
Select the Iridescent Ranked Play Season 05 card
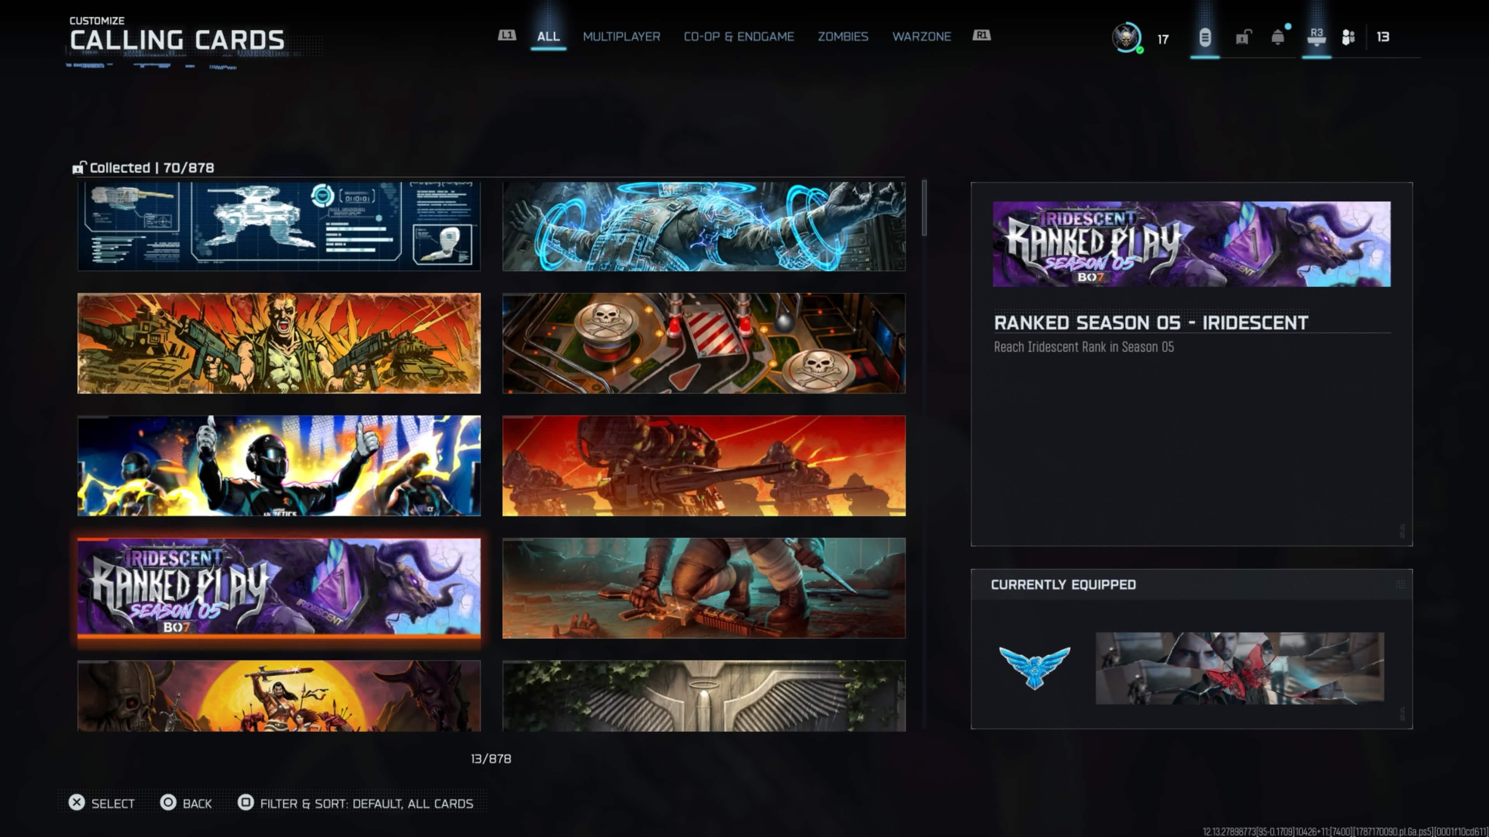279,588
